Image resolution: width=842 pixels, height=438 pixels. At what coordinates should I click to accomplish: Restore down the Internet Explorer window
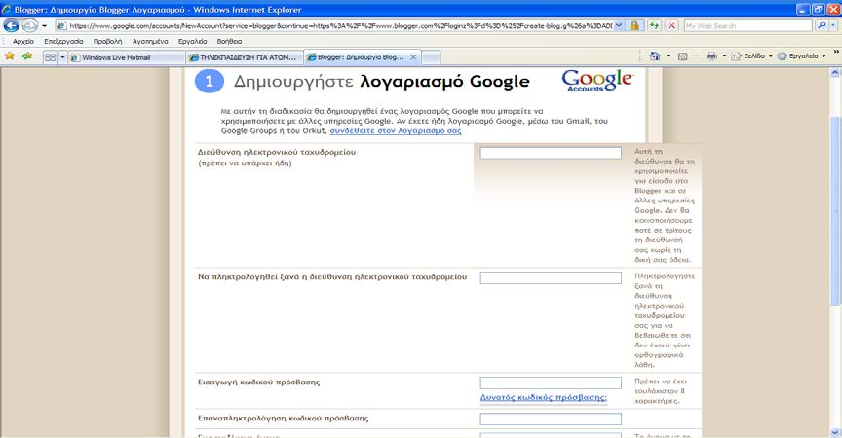(818, 9)
